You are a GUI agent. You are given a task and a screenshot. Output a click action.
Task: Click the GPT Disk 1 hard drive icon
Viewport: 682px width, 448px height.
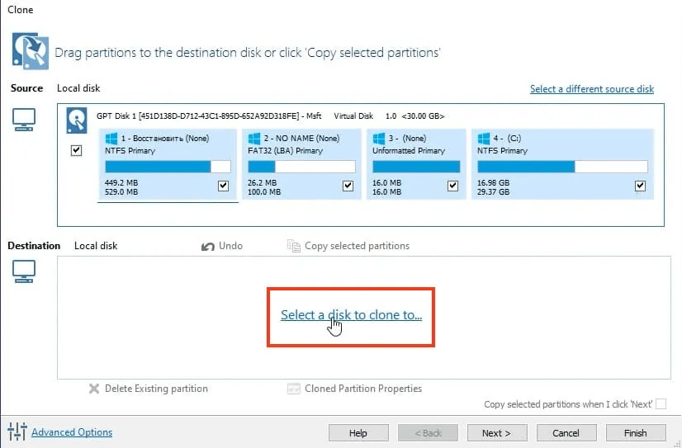tap(78, 121)
